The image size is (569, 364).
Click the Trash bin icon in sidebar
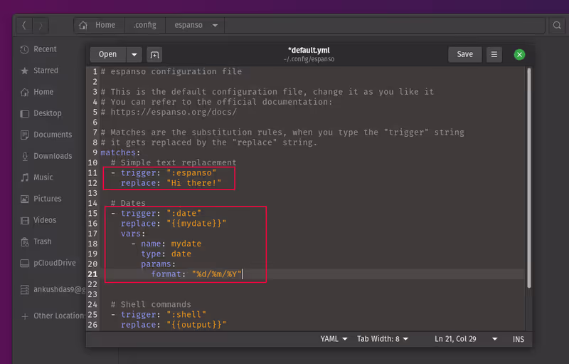(x=24, y=242)
